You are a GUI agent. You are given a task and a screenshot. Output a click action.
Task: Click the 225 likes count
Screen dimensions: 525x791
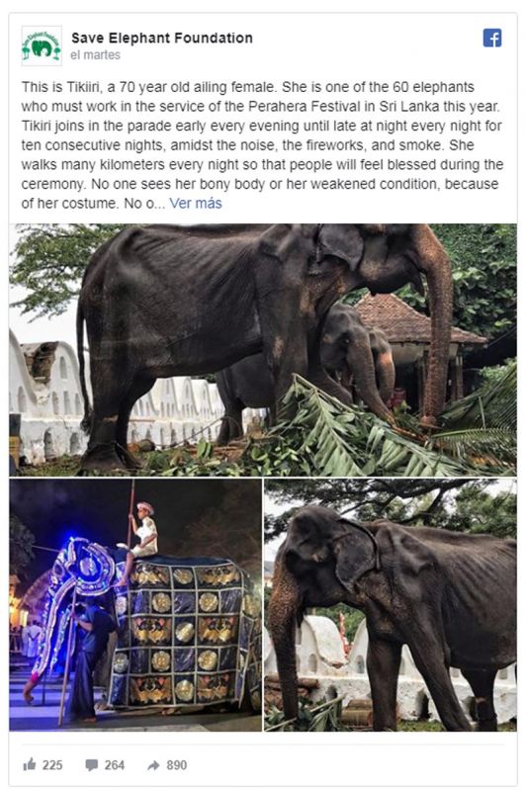click(52, 765)
